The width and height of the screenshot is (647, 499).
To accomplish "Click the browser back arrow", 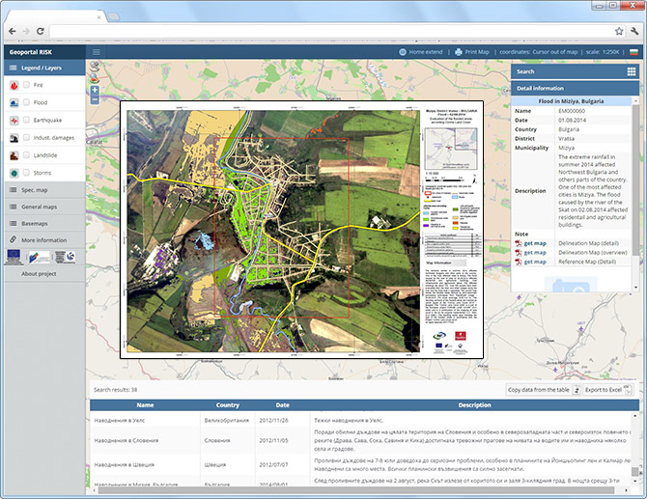I will 13,31.
